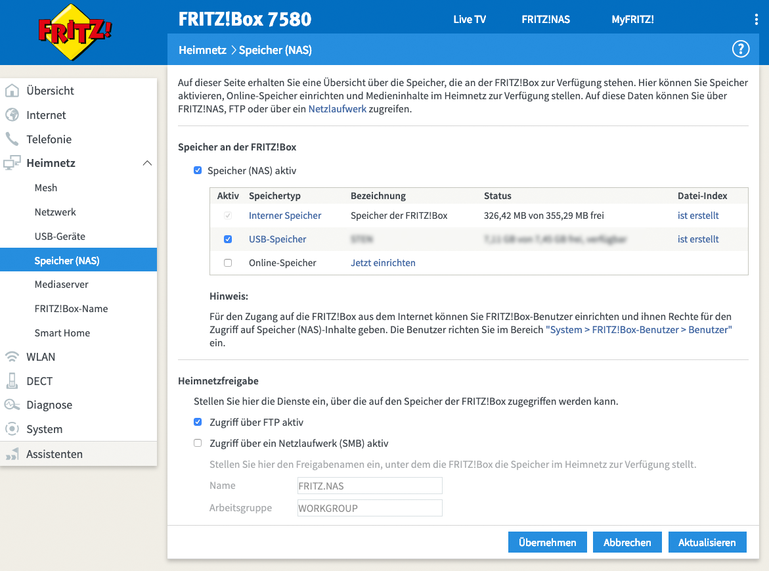This screenshot has width=769, height=571.
Task: Click 'ist erstellt' for USB-Speicher
Action: pyautogui.click(x=698, y=239)
